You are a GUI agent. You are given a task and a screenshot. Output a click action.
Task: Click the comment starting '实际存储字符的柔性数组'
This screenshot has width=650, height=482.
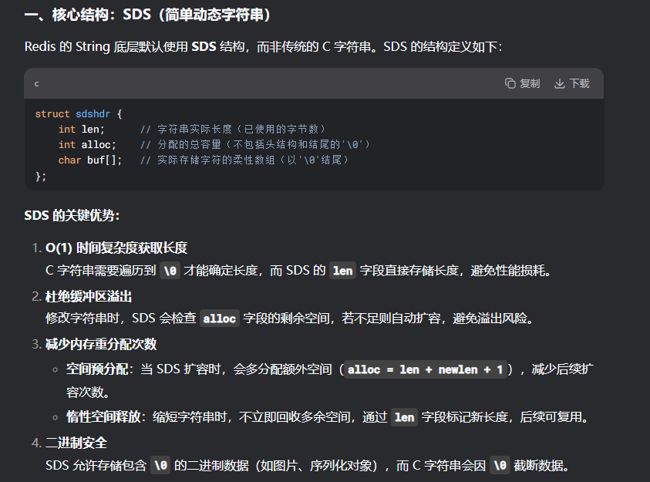[253, 160]
